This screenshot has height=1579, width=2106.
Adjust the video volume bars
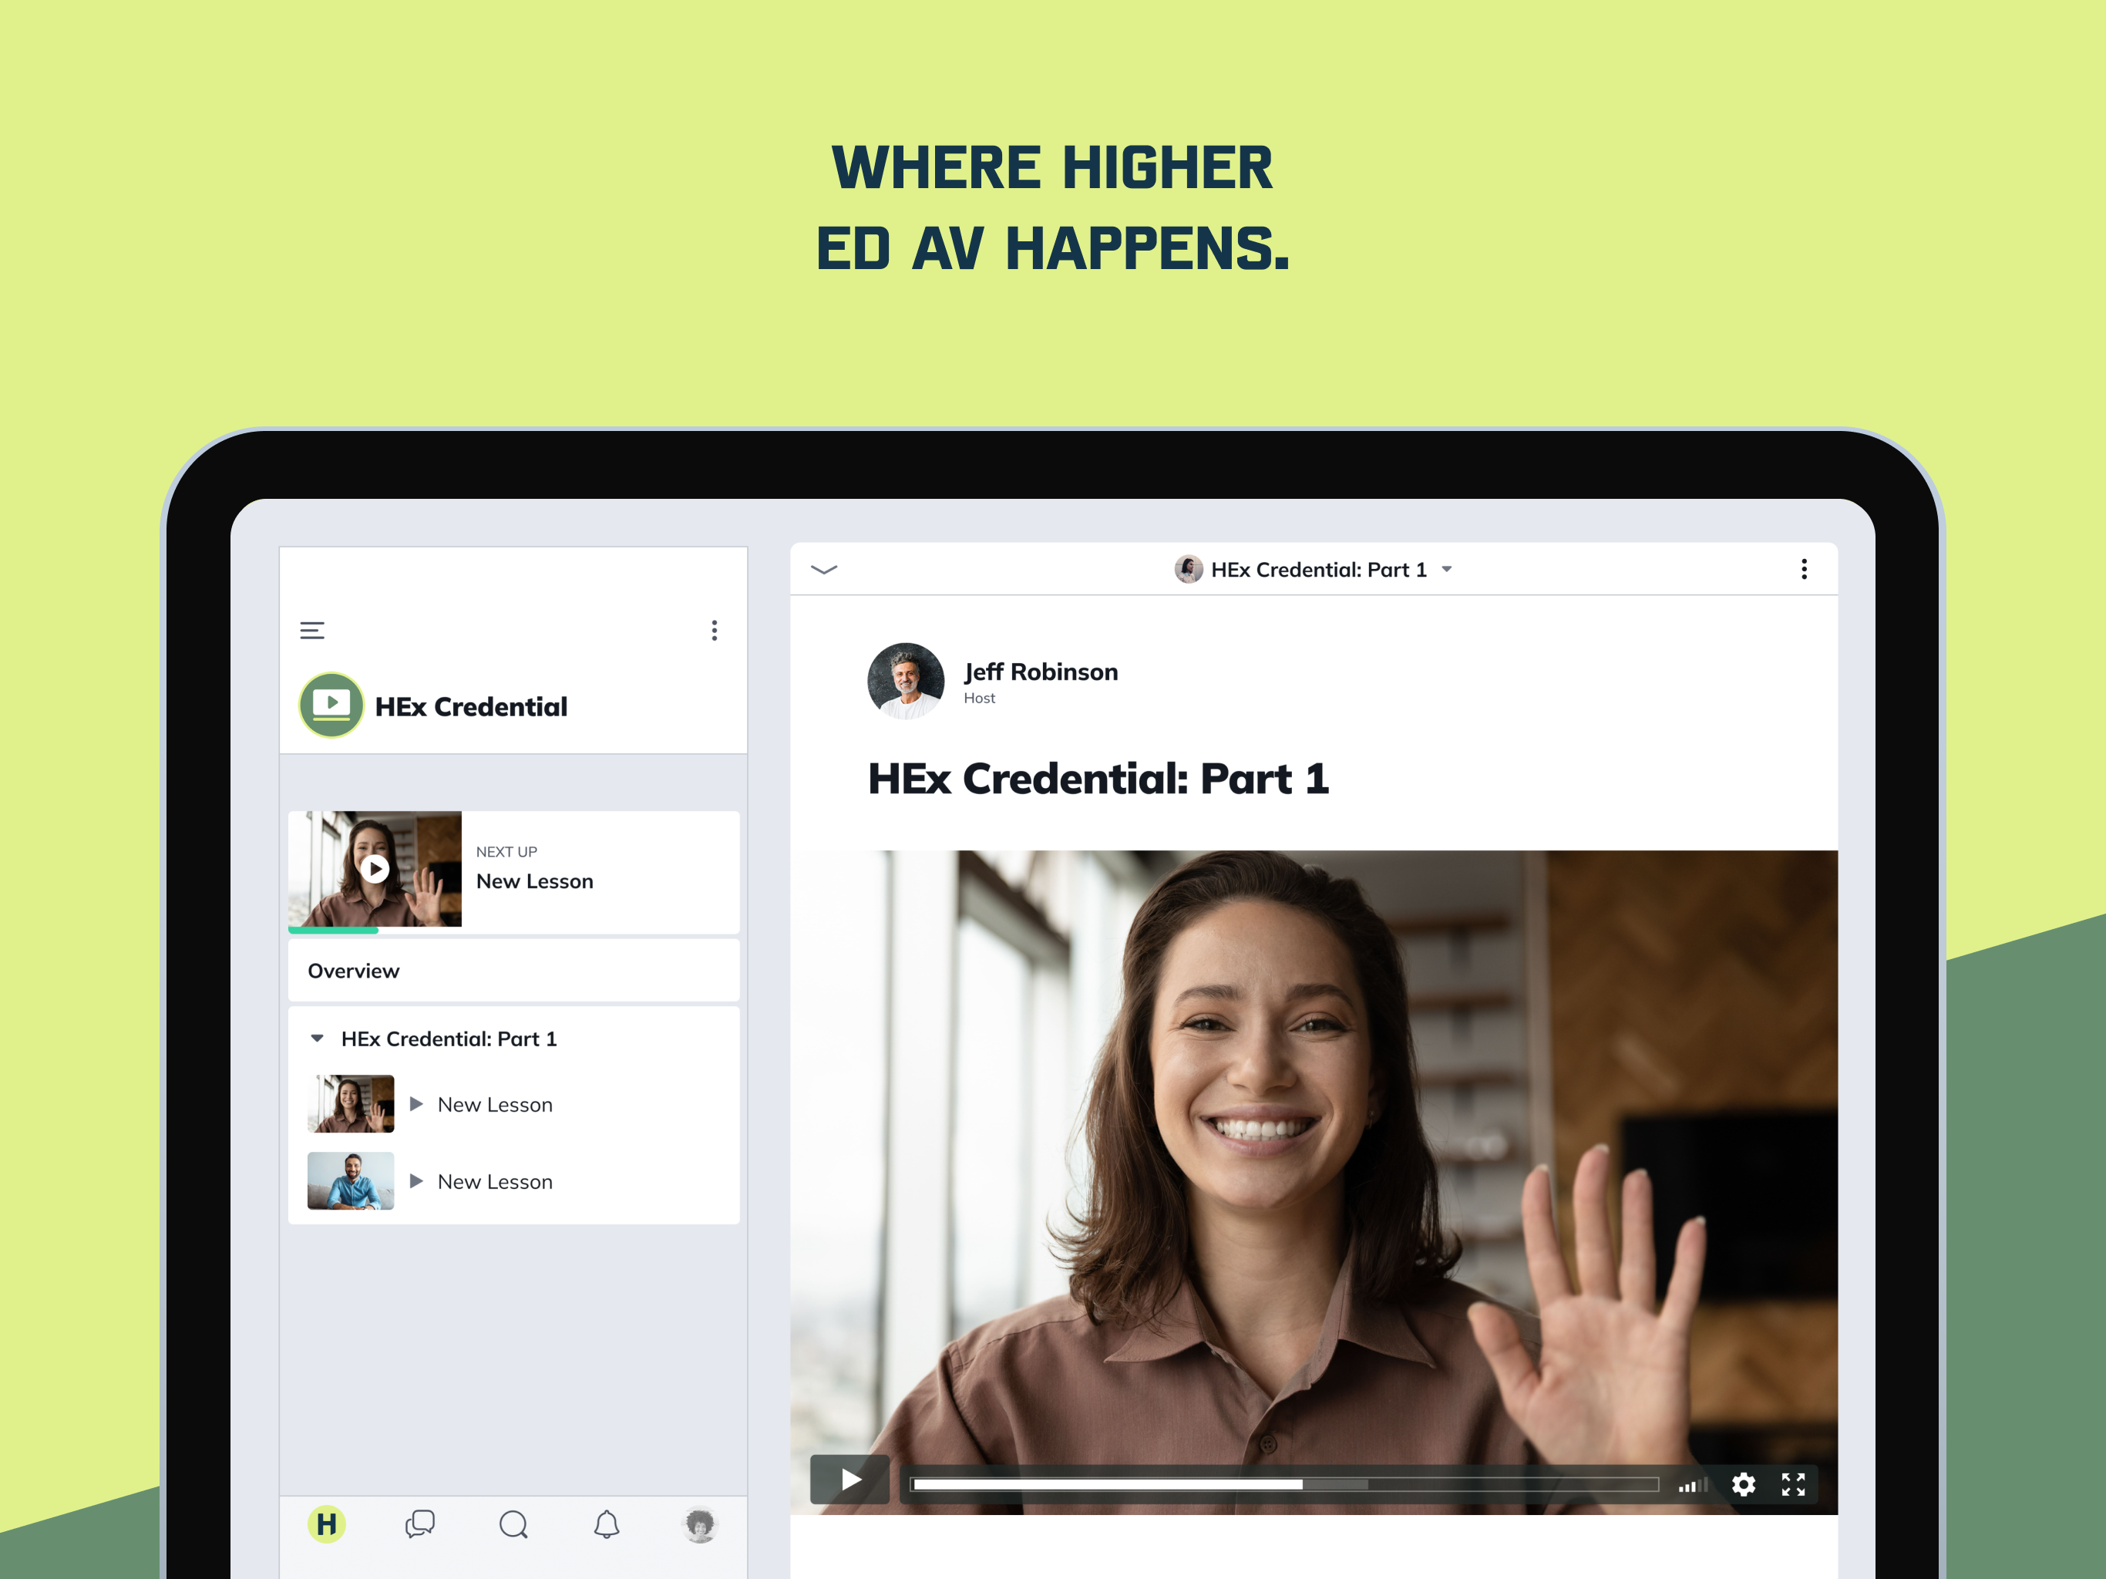point(1692,1485)
